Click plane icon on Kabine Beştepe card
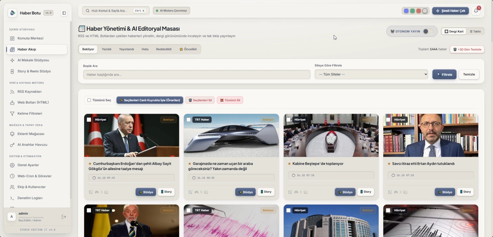Viewport: 493px width, 237px height. [290, 192]
